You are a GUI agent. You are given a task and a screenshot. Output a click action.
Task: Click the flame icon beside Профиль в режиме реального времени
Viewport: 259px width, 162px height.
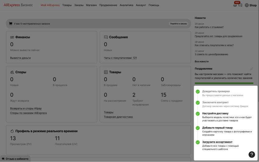(12, 131)
